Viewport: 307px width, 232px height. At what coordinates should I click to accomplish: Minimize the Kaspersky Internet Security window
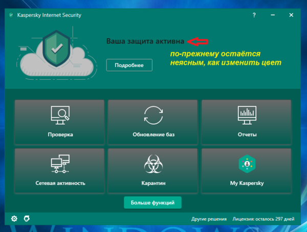[273, 15]
